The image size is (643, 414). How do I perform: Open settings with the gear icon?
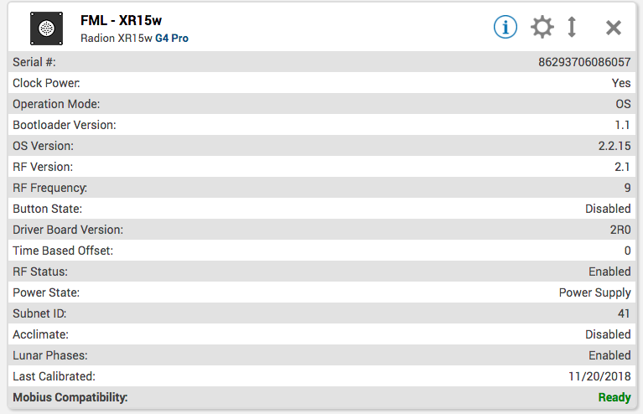click(542, 27)
